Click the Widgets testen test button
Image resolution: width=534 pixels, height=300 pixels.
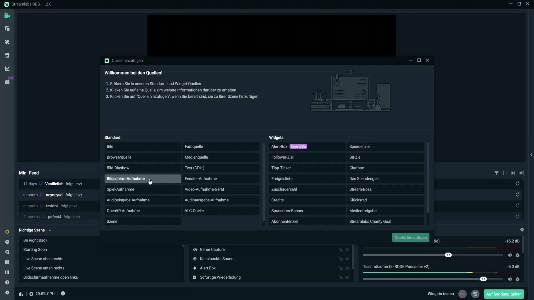pyautogui.click(x=440, y=294)
